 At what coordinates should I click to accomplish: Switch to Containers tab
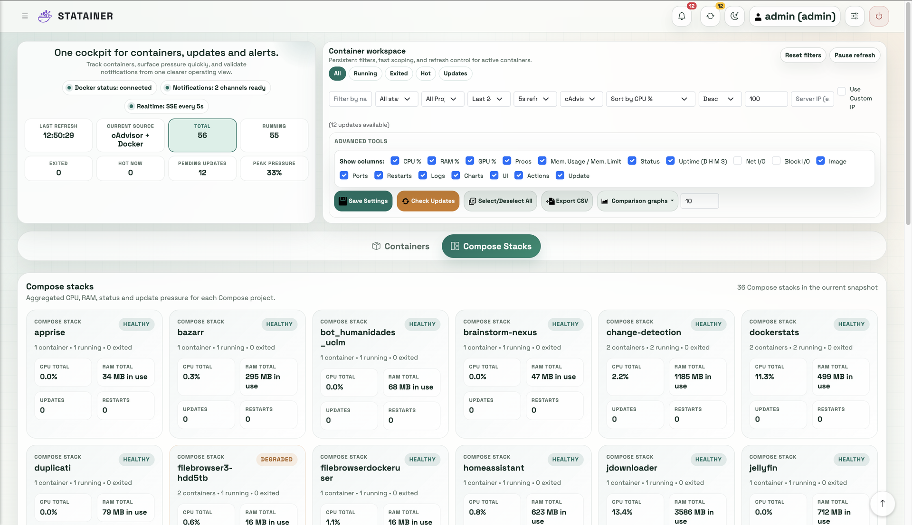401,246
